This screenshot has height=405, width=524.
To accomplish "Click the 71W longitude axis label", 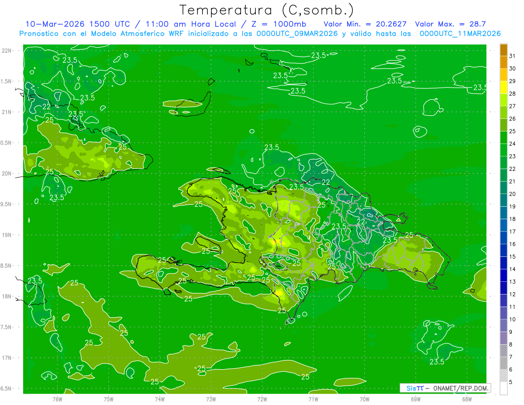I will point(313,399).
